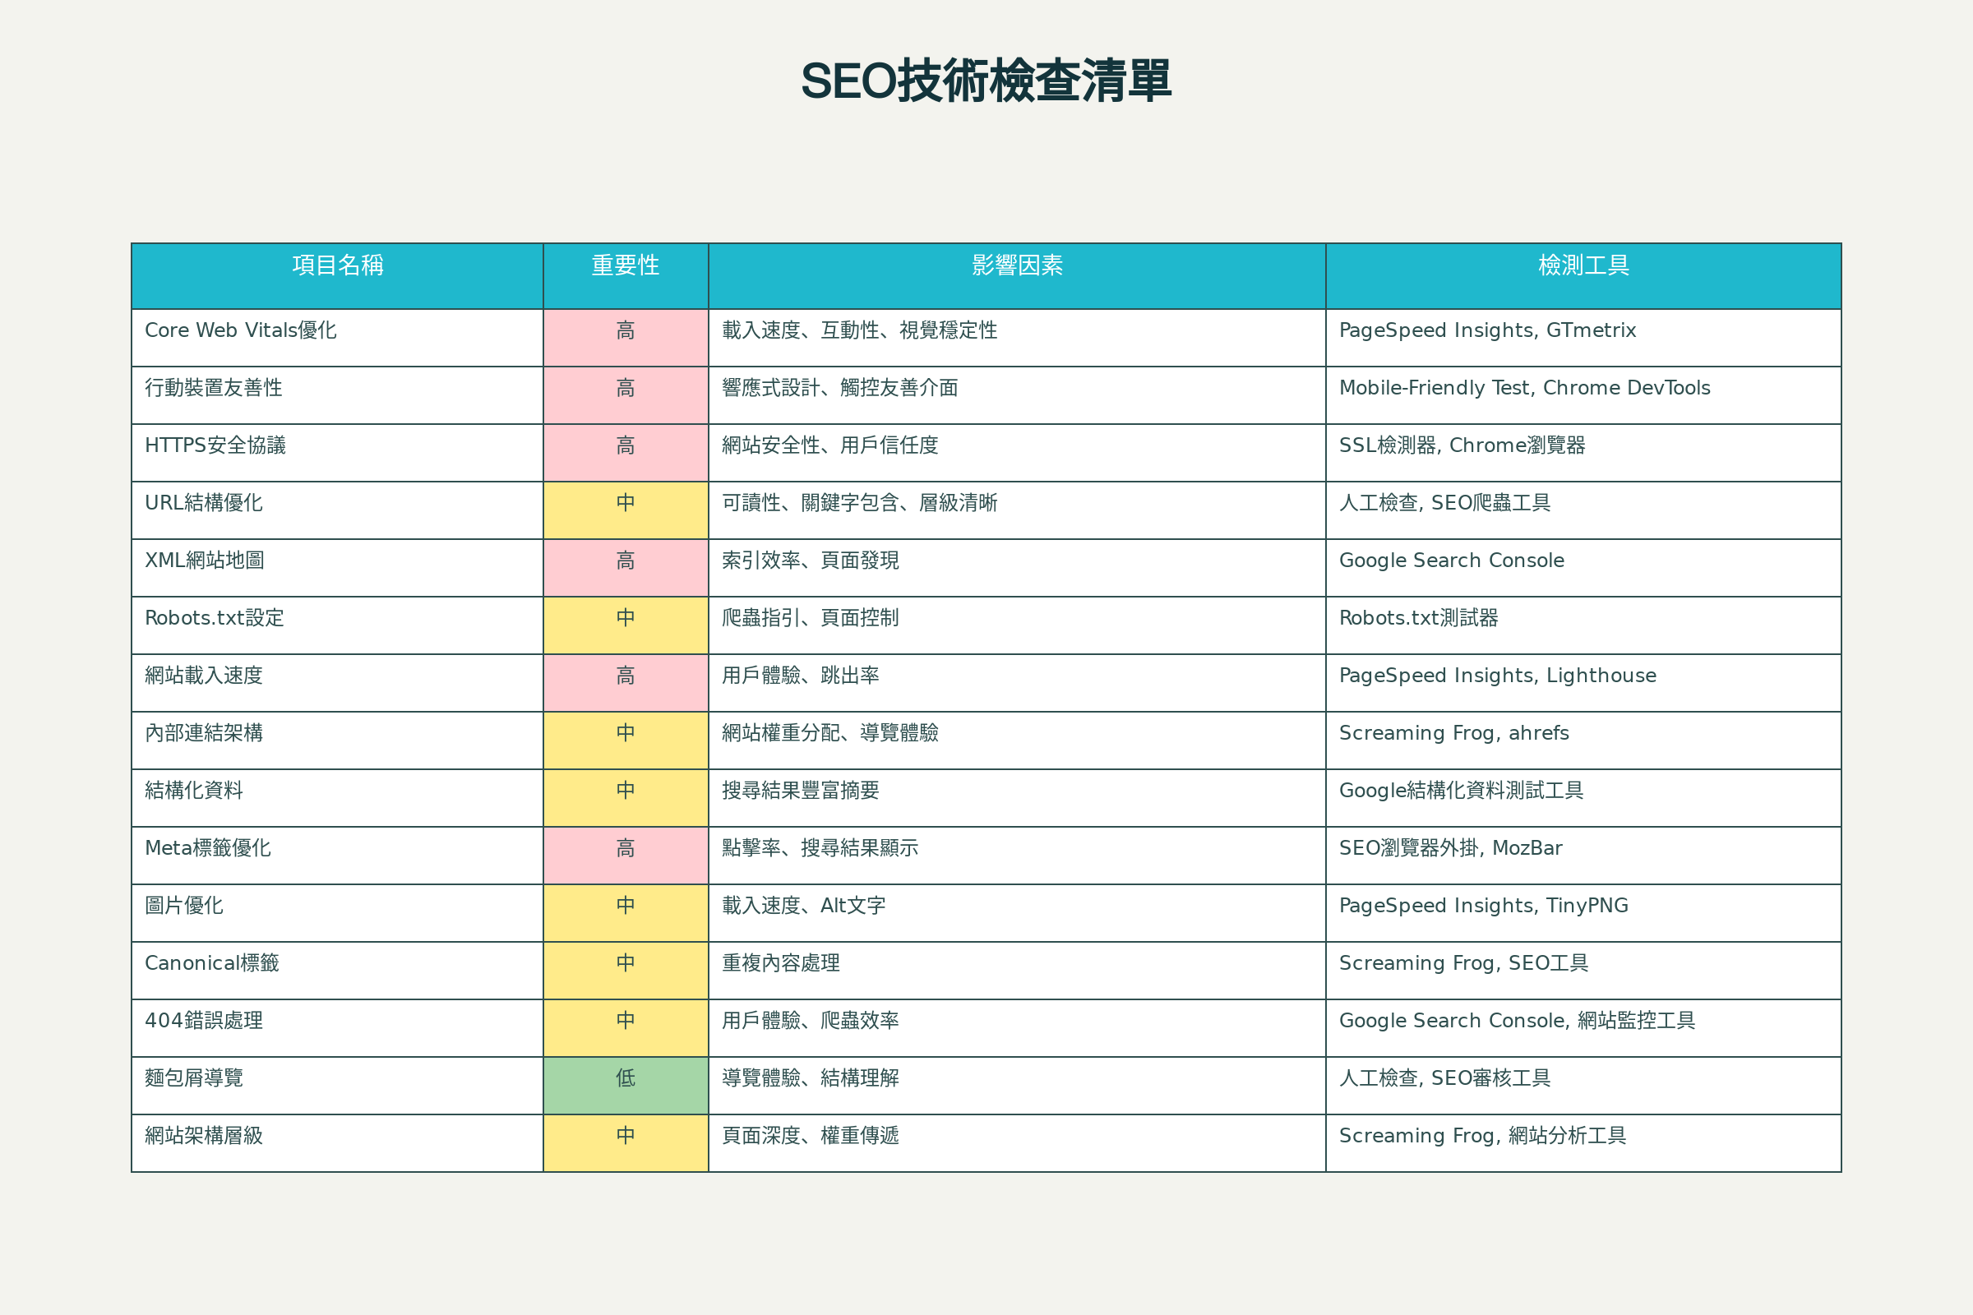Click 用戶體驗、跳出率 cell

[x=1017, y=683]
